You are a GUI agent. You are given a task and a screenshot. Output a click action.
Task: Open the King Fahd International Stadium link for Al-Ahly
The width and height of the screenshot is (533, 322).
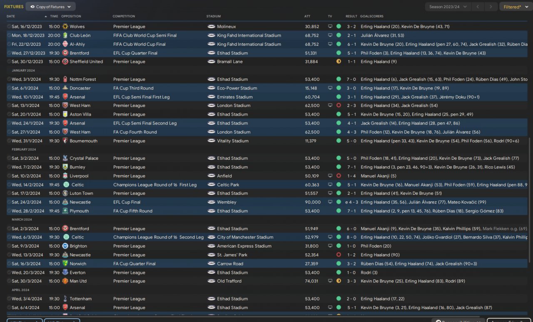coord(249,44)
